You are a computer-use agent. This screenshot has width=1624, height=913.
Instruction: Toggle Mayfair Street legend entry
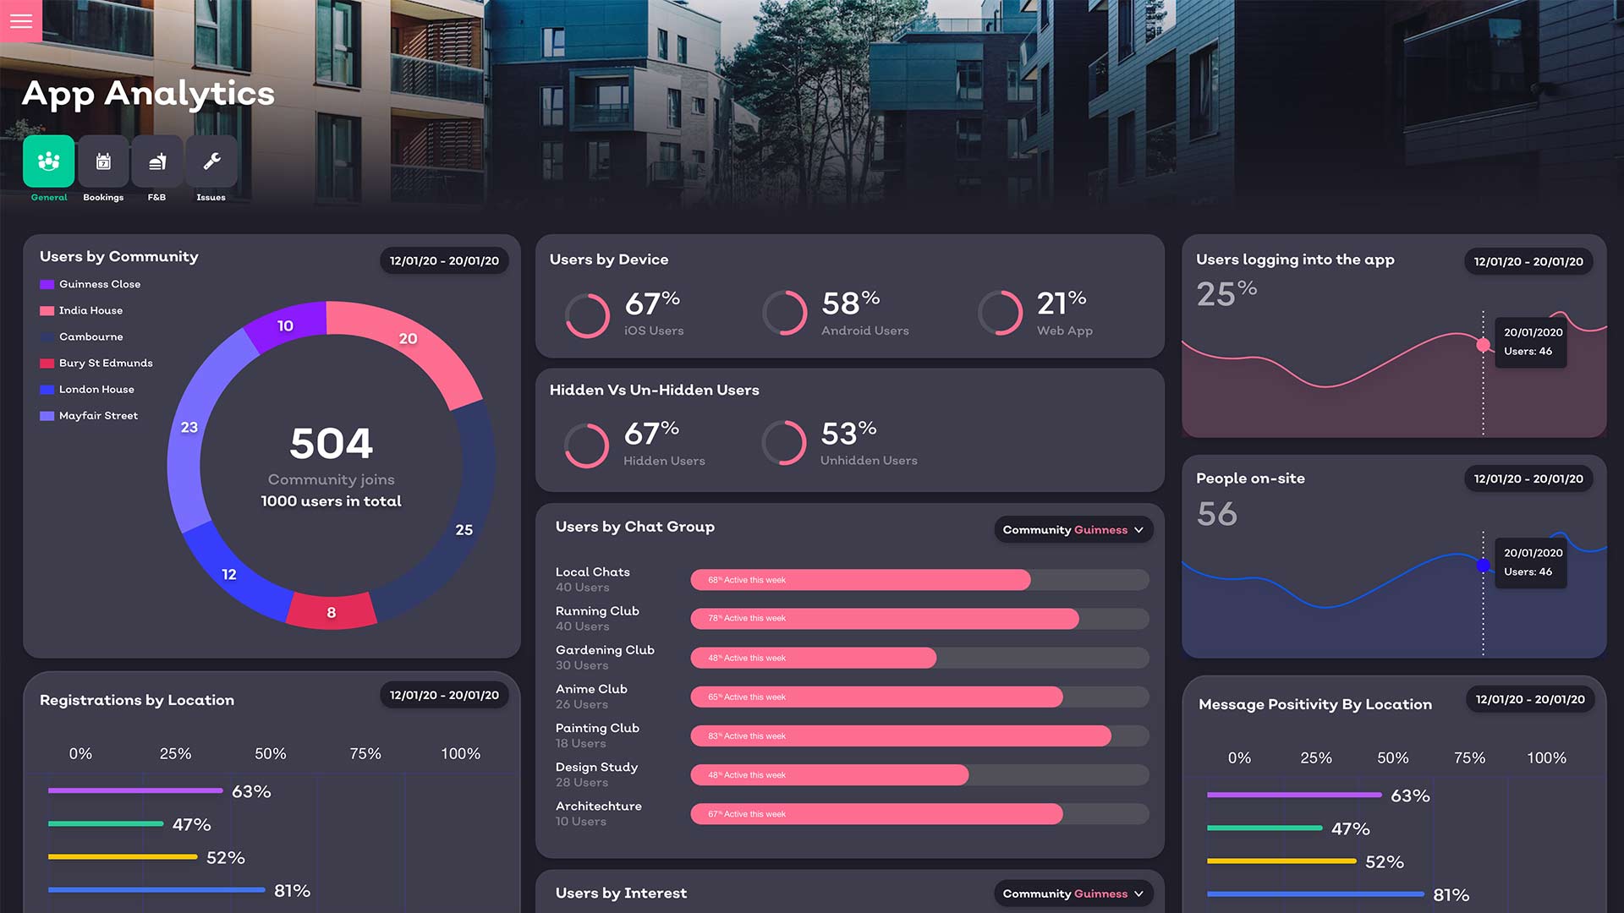click(98, 416)
